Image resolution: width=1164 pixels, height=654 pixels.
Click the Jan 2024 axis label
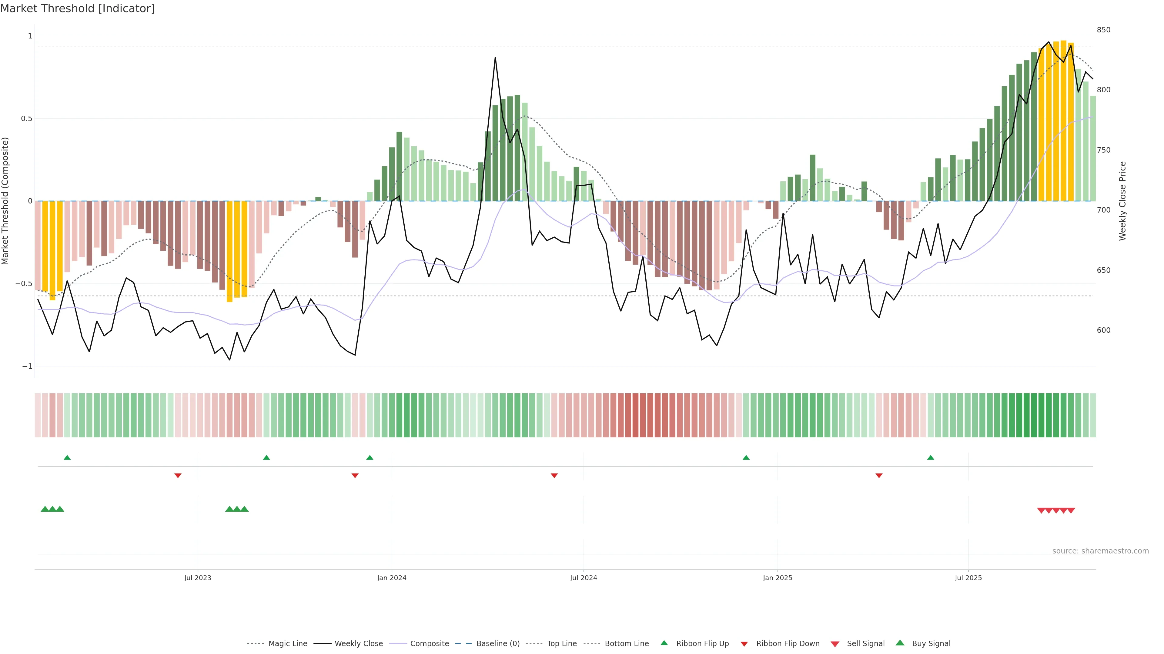tap(392, 578)
